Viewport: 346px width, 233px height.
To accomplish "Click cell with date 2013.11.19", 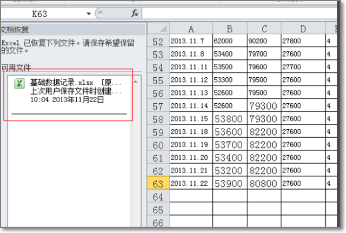I will click(x=191, y=144).
